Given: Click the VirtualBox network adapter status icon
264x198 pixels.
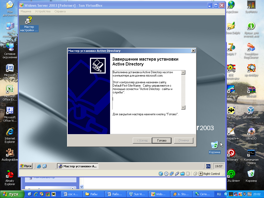Looking at the screenshot, I should point(171,174).
